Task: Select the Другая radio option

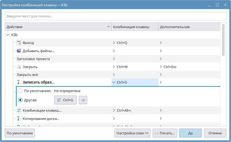Action: pyautogui.click(x=20, y=100)
